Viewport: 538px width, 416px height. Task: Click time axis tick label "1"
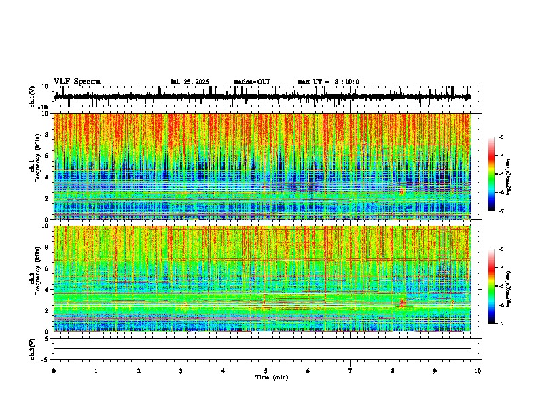click(96, 371)
